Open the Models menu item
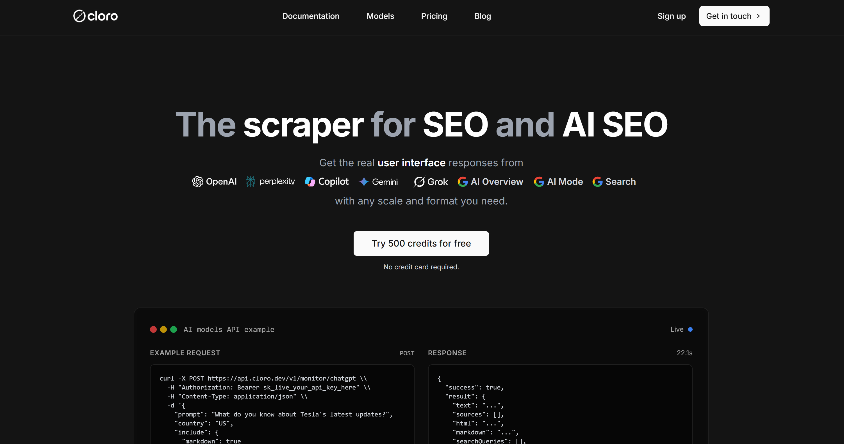The width and height of the screenshot is (844, 444). pyautogui.click(x=380, y=16)
